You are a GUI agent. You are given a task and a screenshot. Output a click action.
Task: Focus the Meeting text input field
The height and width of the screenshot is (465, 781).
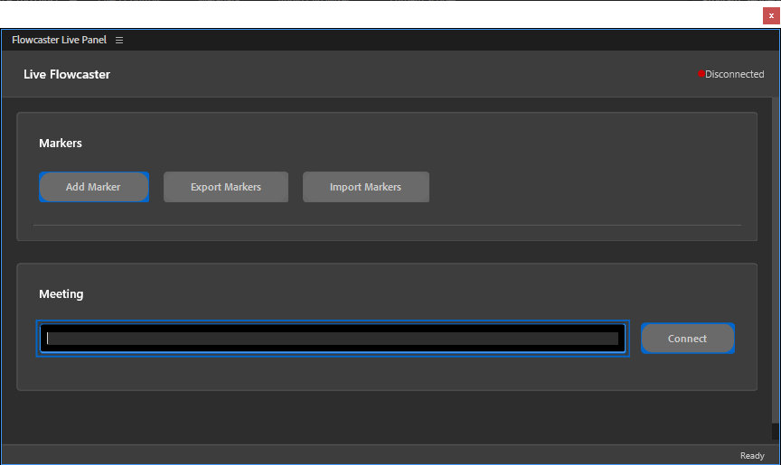[333, 339]
